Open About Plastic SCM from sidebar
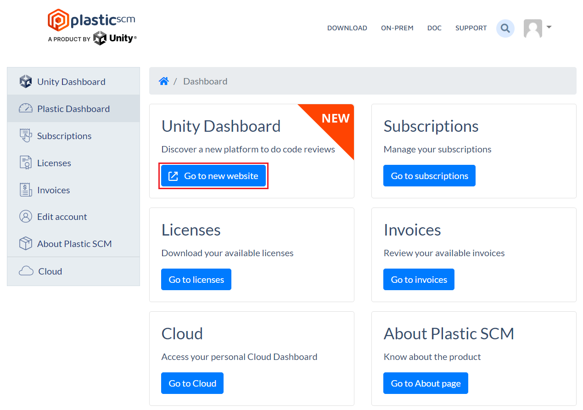The width and height of the screenshot is (583, 410). 73,244
